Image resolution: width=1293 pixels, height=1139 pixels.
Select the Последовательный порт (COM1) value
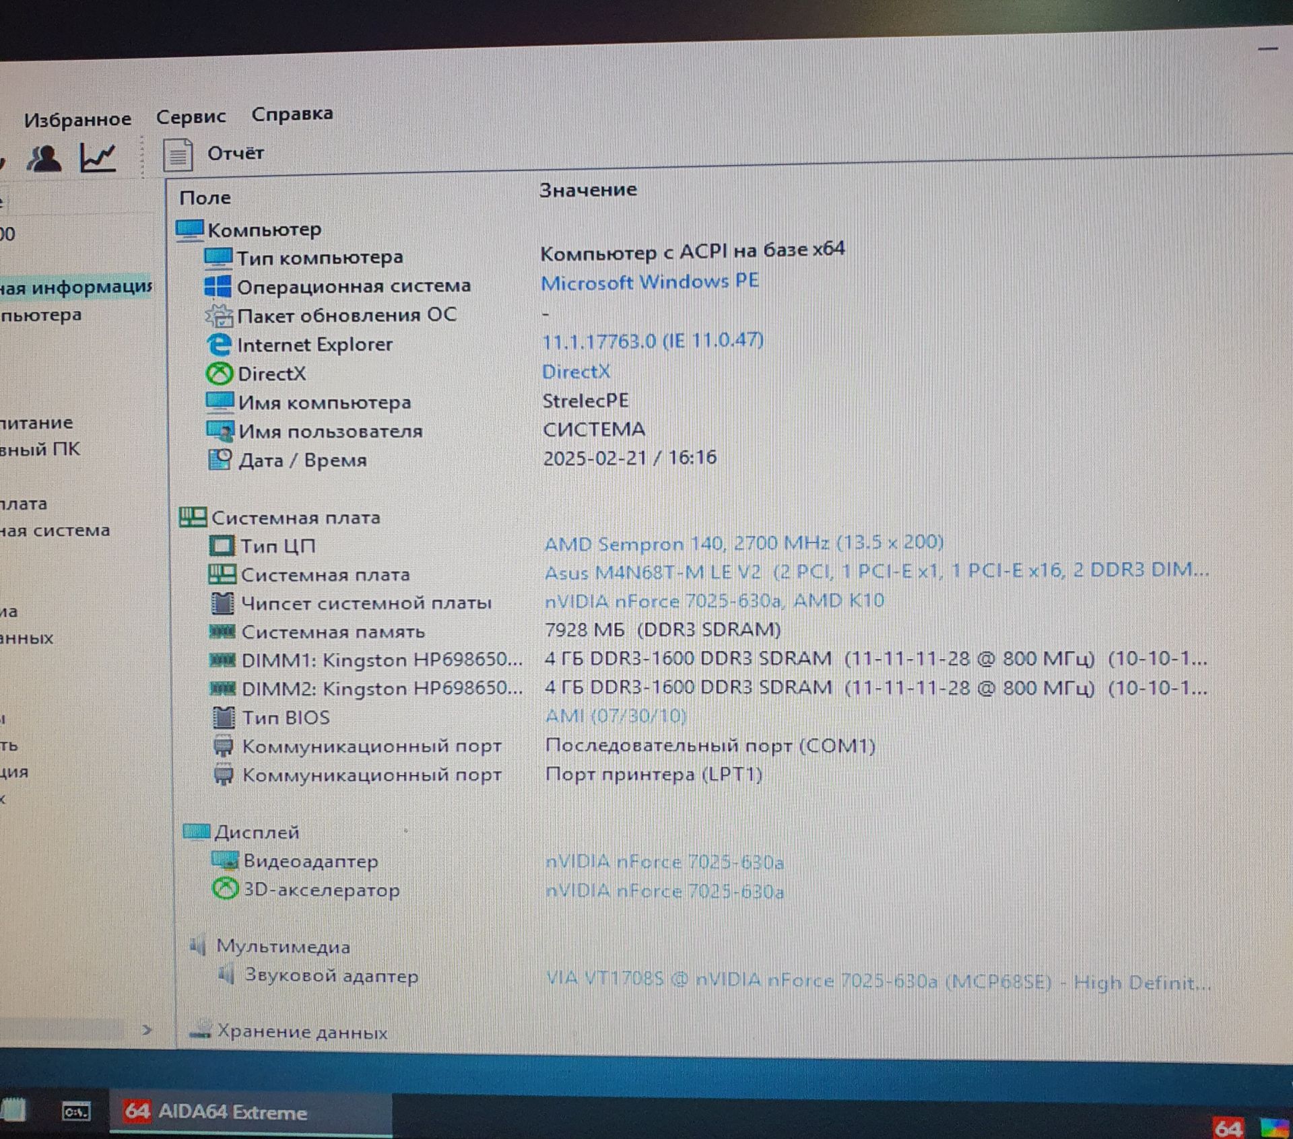click(x=710, y=745)
